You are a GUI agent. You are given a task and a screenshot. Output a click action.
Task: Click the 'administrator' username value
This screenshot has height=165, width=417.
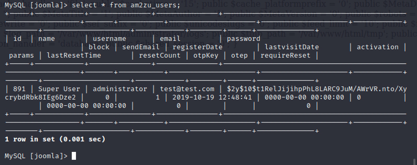[x=120, y=89]
